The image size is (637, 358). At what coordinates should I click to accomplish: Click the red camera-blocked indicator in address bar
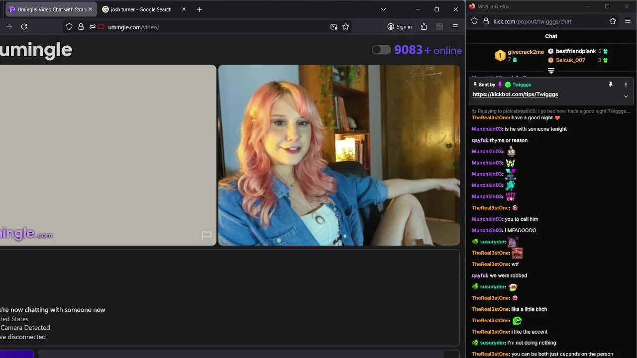click(x=102, y=27)
